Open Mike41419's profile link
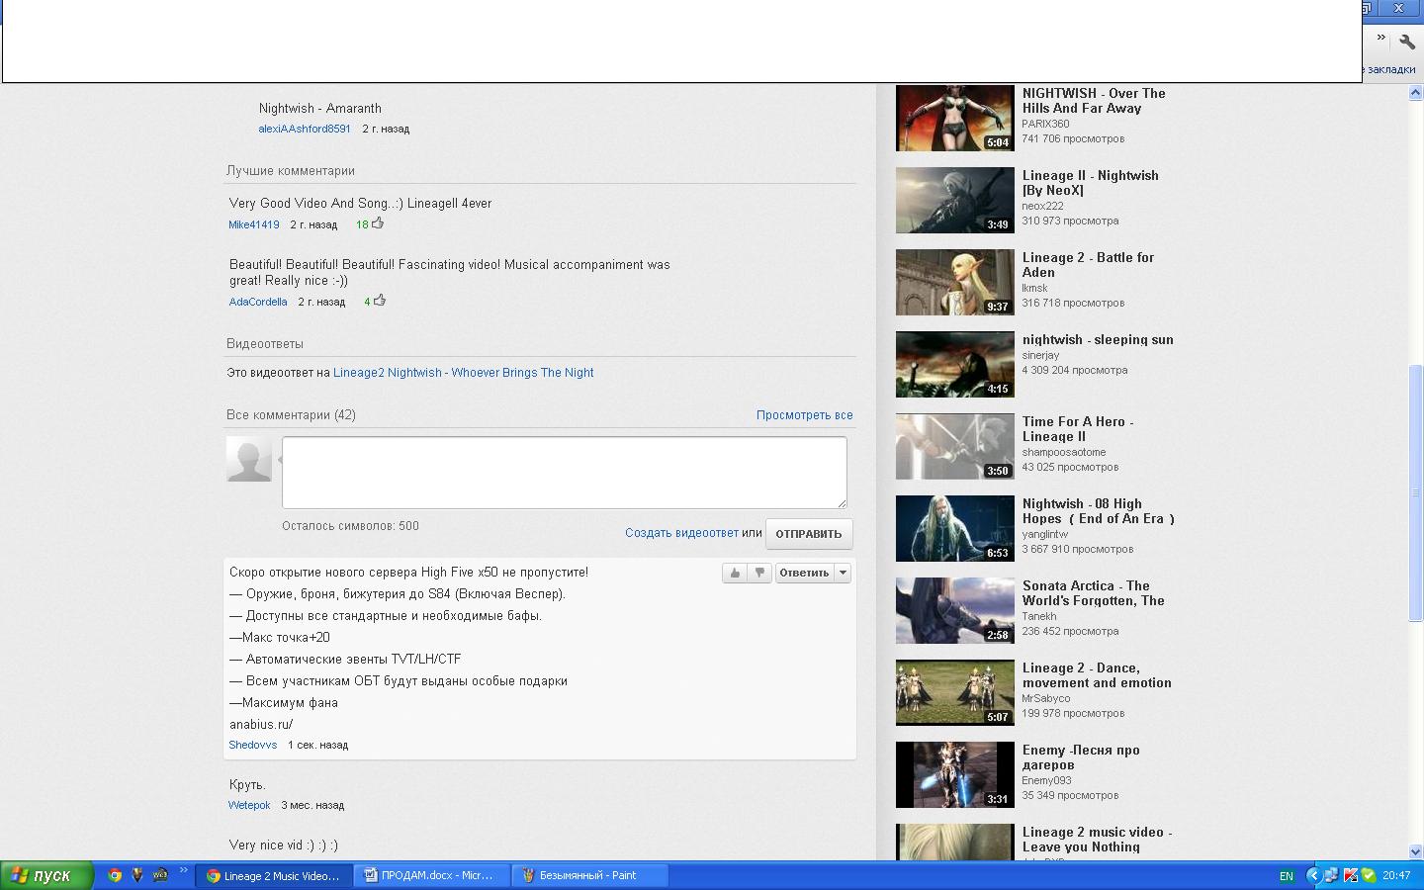The image size is (1424, 890). (x=254, y=224)
